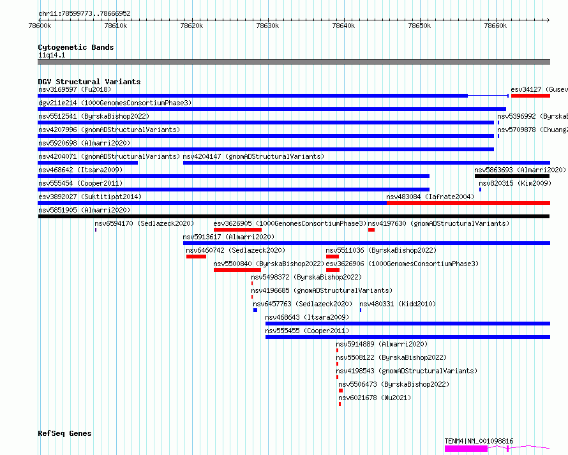Screen dimensions: 568x455
Task: Click the nsv4207996 gnomADStructuralVariants label
Action: (x=109, y=130)
